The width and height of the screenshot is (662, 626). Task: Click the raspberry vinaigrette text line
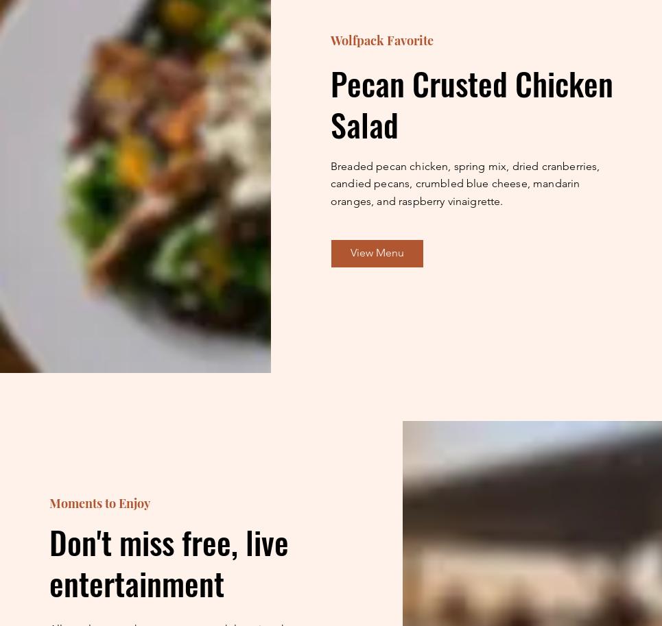pos(416,202)
